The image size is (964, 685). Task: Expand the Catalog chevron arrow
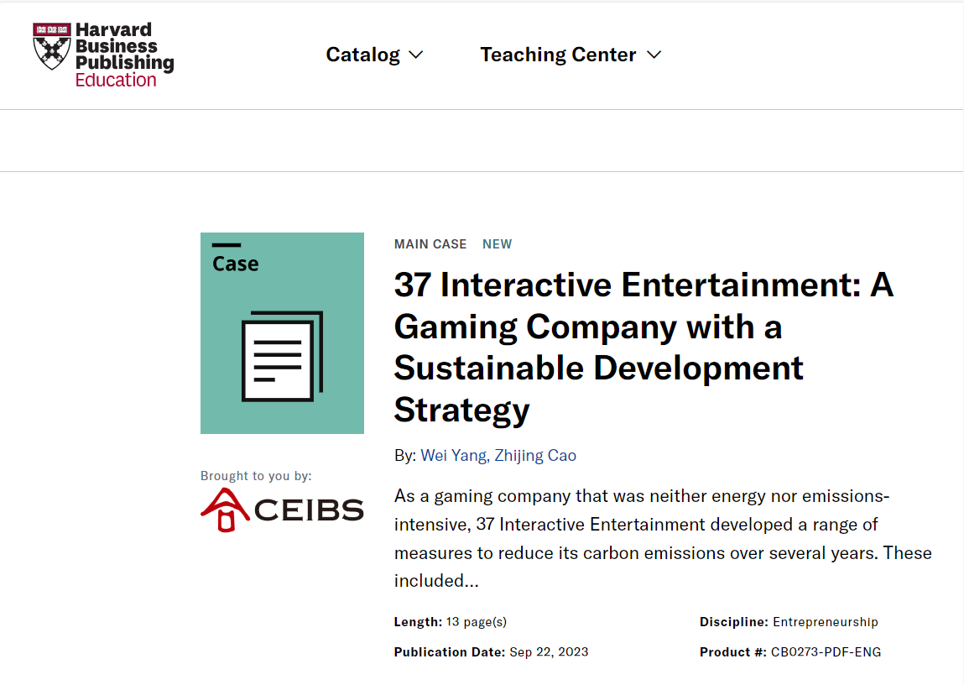pyautogui.click(x=415, y=55)
